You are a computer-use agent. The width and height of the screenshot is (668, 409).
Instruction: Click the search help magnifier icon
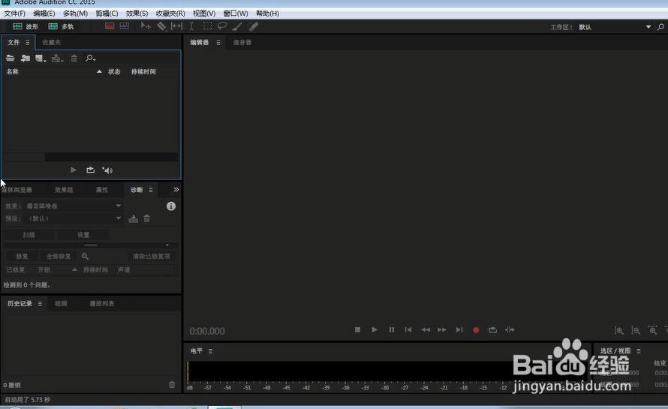coord(660,27)
